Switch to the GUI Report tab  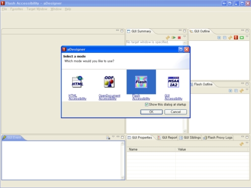tap(167, 138)
